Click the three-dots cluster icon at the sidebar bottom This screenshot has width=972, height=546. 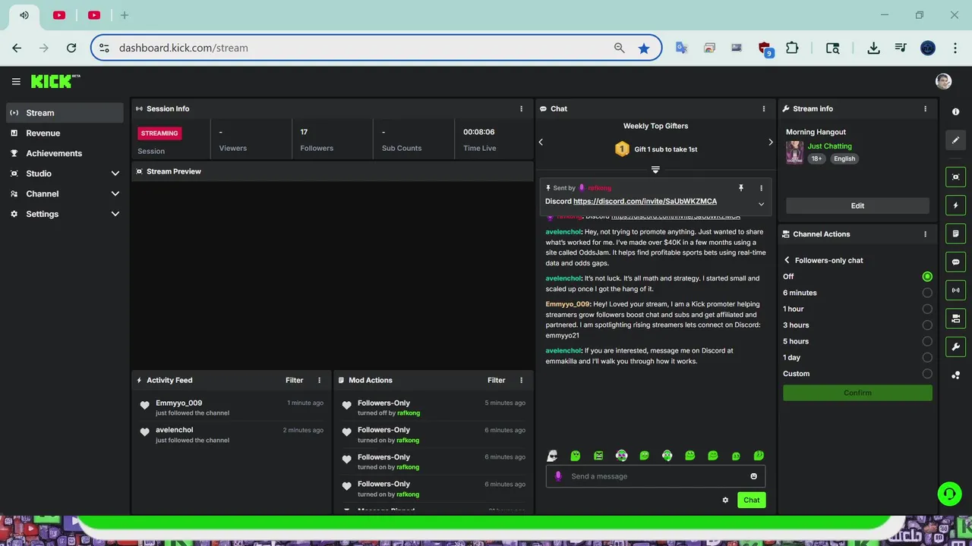955,375
